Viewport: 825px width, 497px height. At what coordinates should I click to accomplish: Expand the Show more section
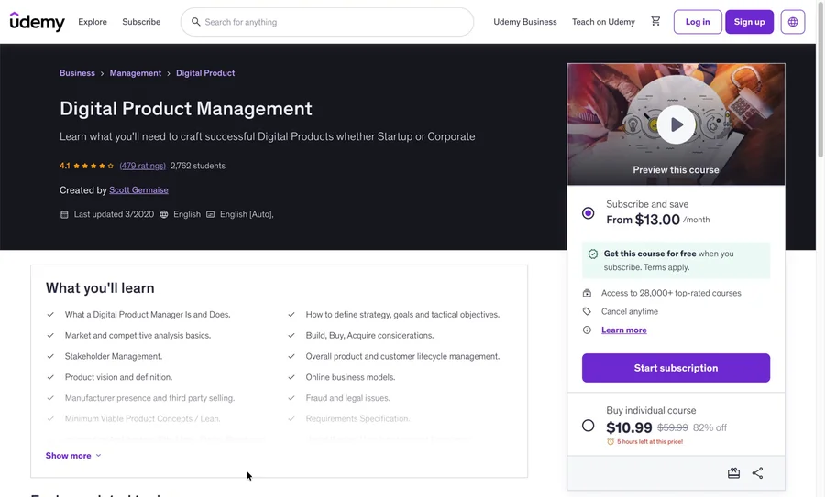click(73, 456)
